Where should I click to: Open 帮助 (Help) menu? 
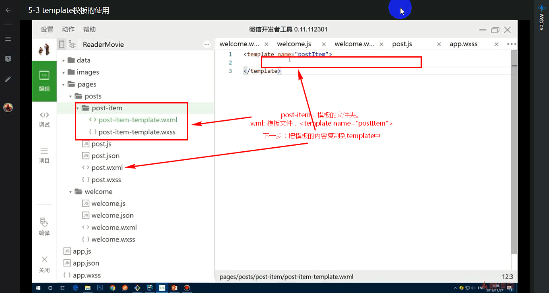click(89, 29)
